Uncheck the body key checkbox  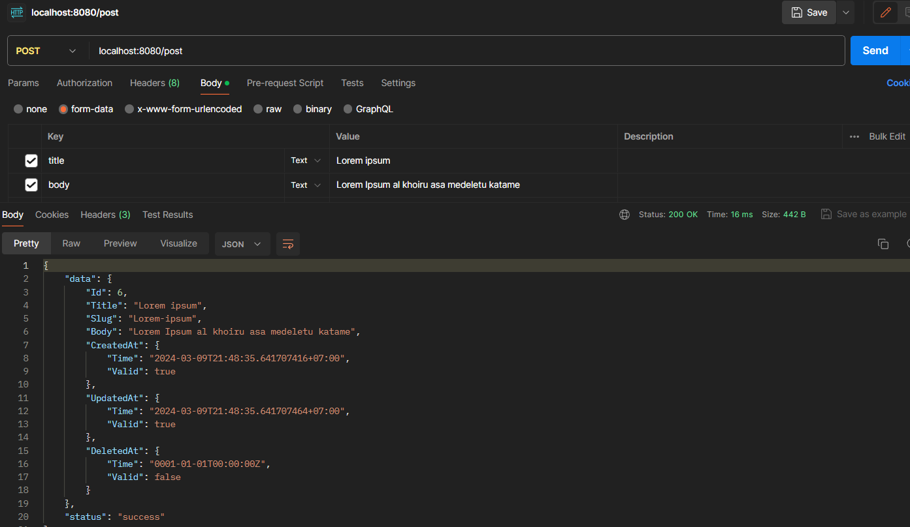(x=31, y=185)
